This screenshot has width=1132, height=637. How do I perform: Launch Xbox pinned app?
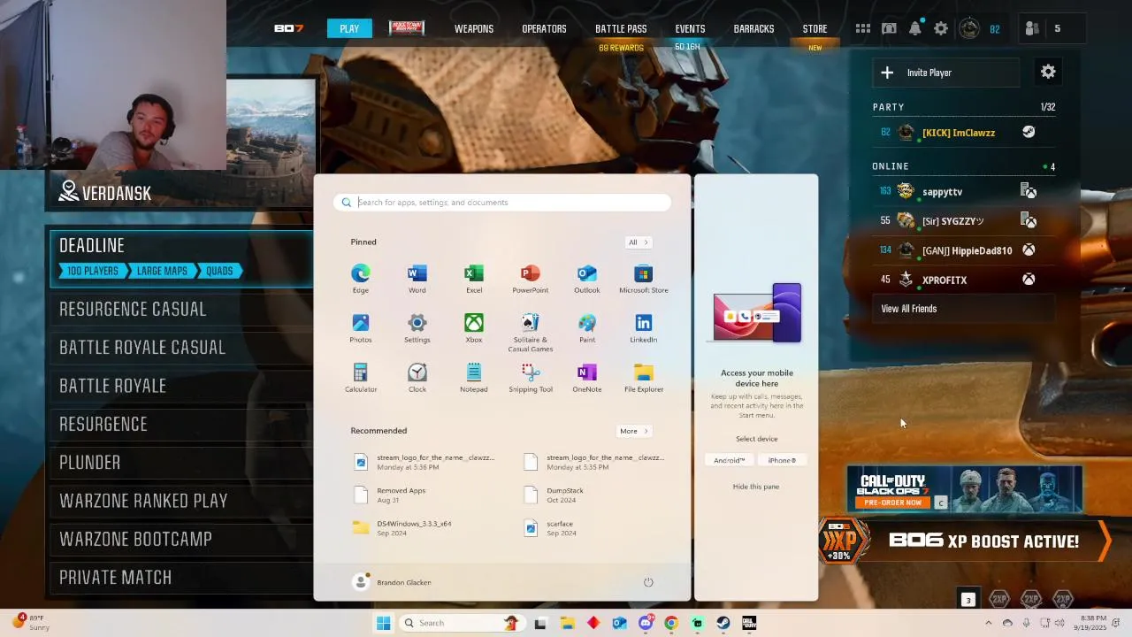tap(474, 327)
